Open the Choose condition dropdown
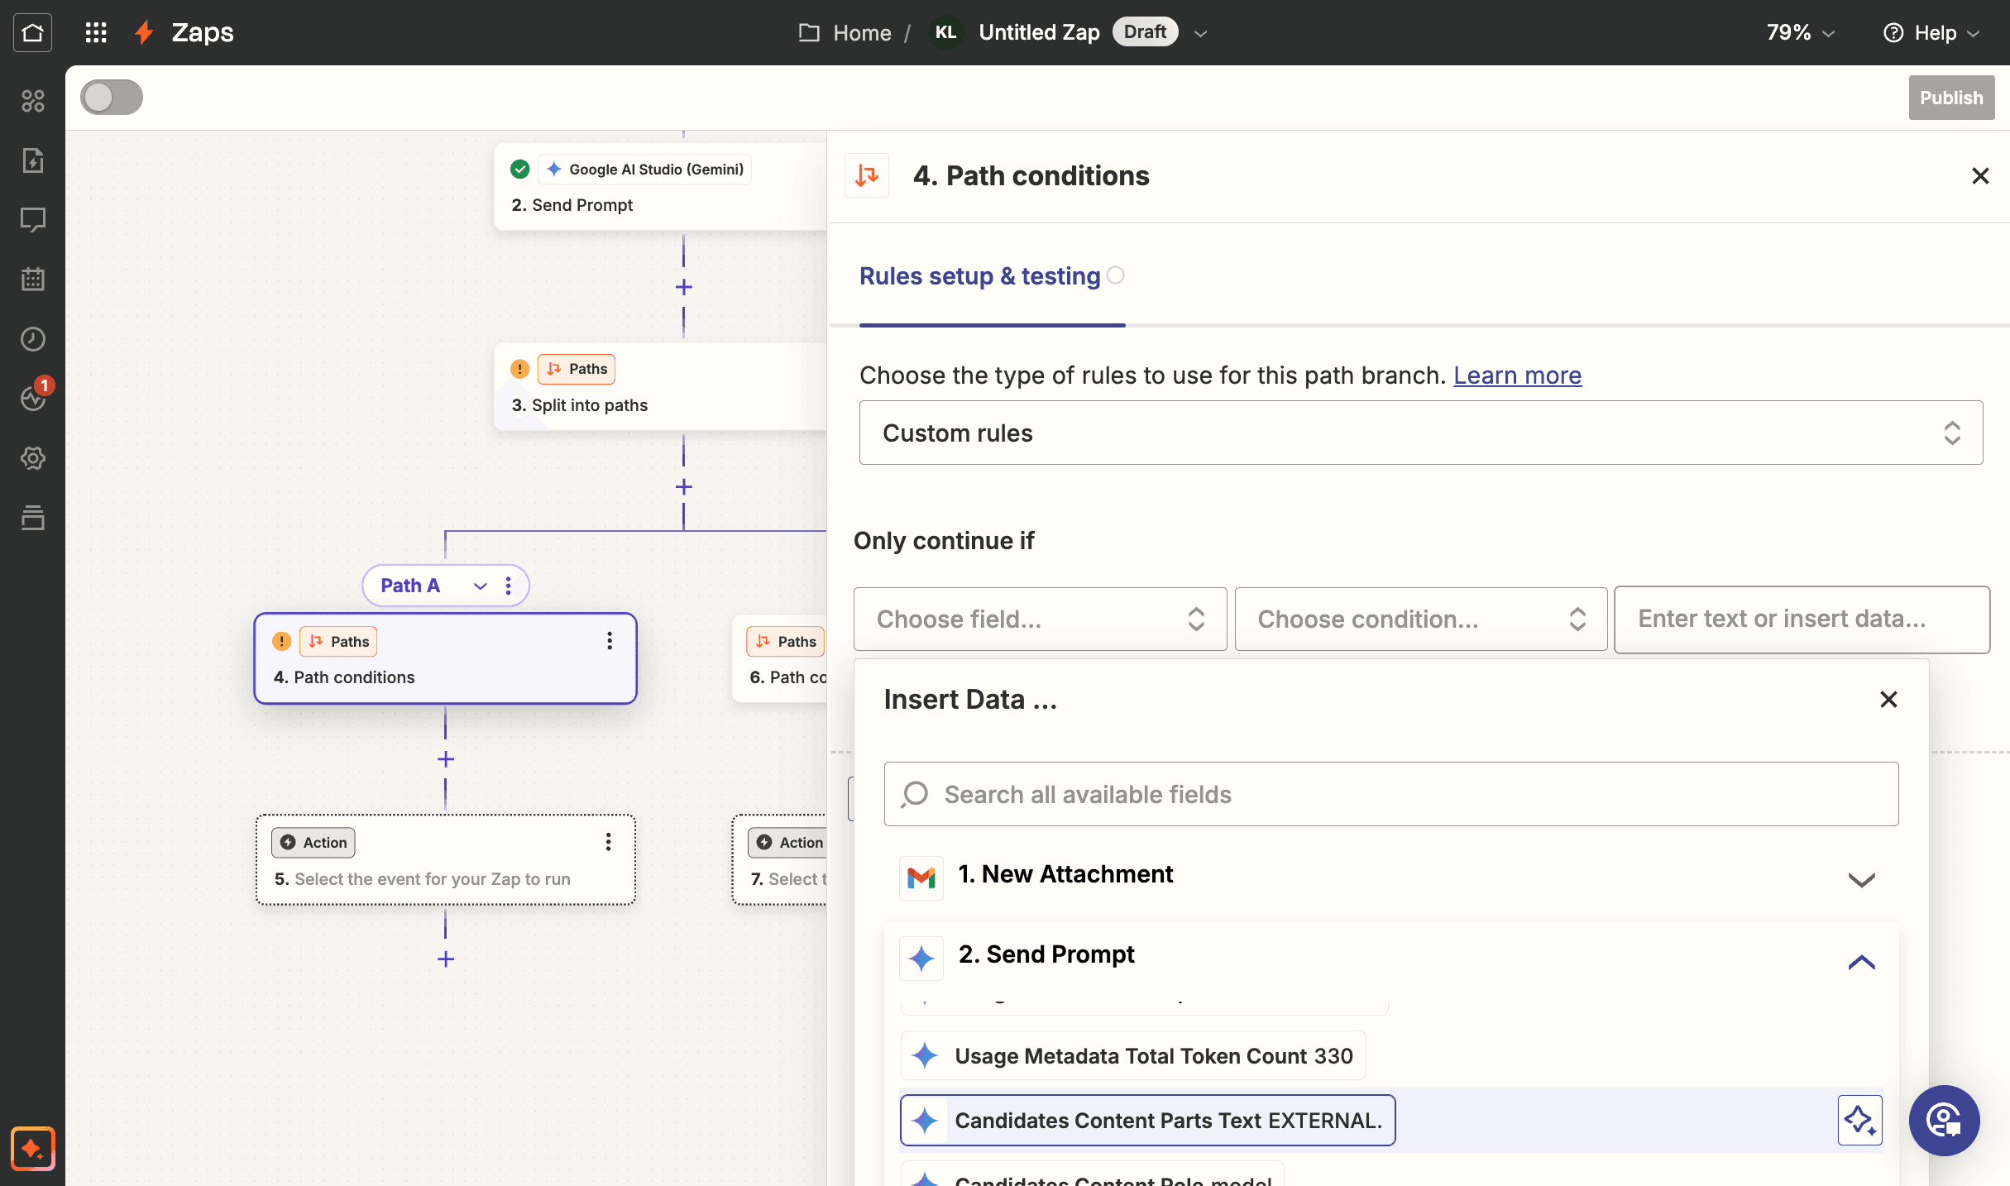 (x=1421, y=619)
